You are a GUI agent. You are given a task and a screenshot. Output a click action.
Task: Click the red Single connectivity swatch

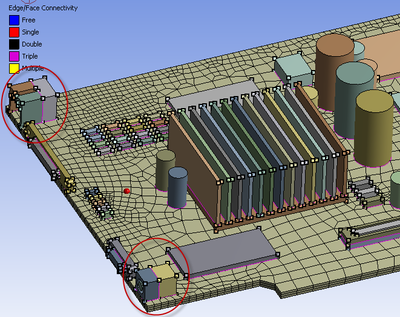14,32
